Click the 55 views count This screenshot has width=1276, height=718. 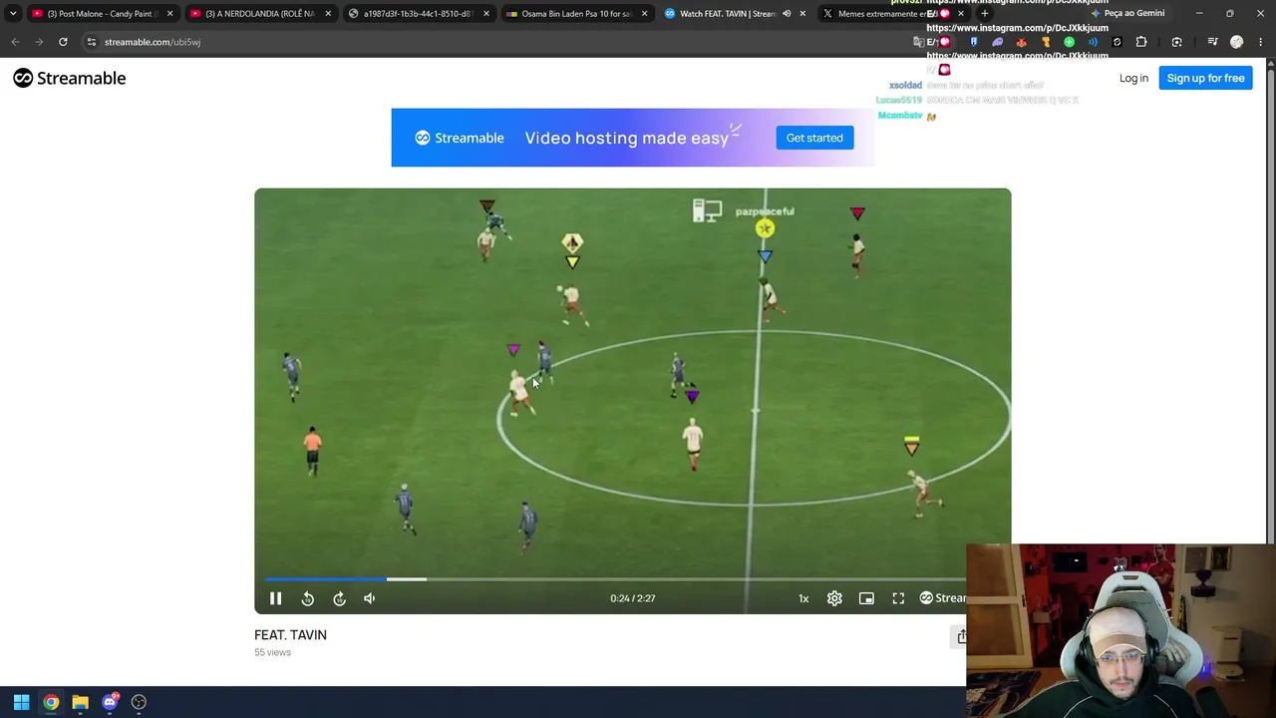tap(272, 652)
